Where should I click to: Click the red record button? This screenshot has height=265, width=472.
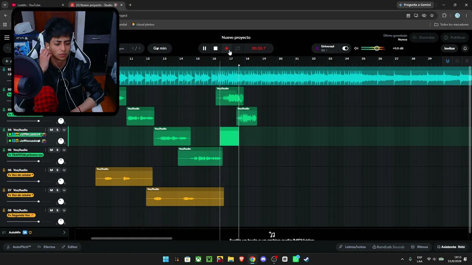tap(227, 48)
